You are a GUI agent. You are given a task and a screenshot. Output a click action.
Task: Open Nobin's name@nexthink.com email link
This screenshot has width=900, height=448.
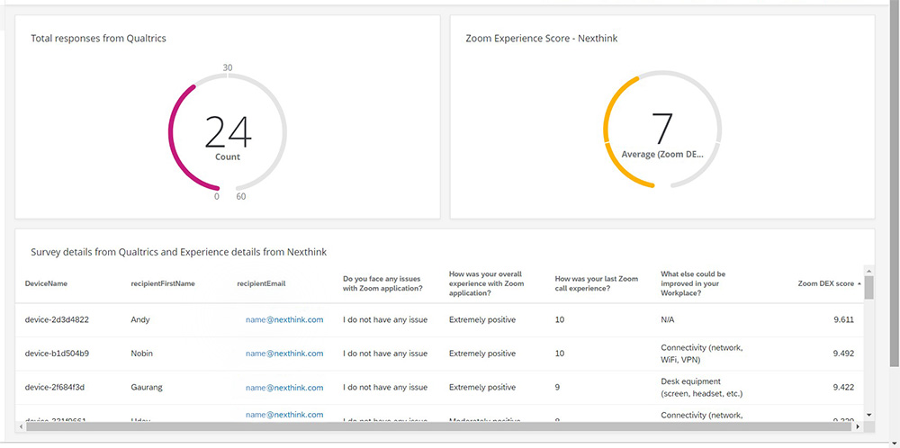(284, 354)
